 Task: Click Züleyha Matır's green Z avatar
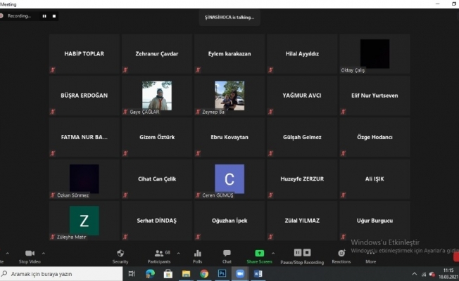click(84, 221)
